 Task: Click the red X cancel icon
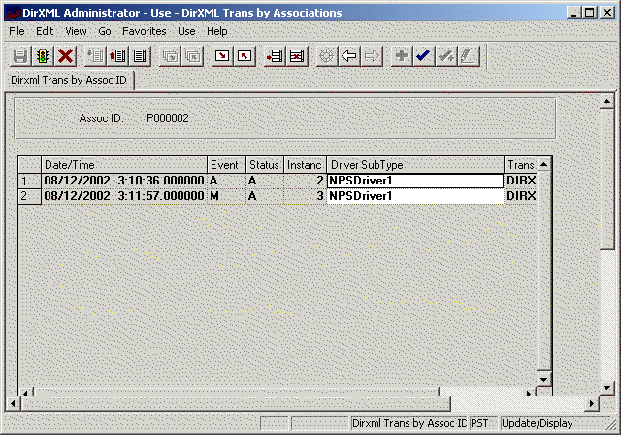65,56
